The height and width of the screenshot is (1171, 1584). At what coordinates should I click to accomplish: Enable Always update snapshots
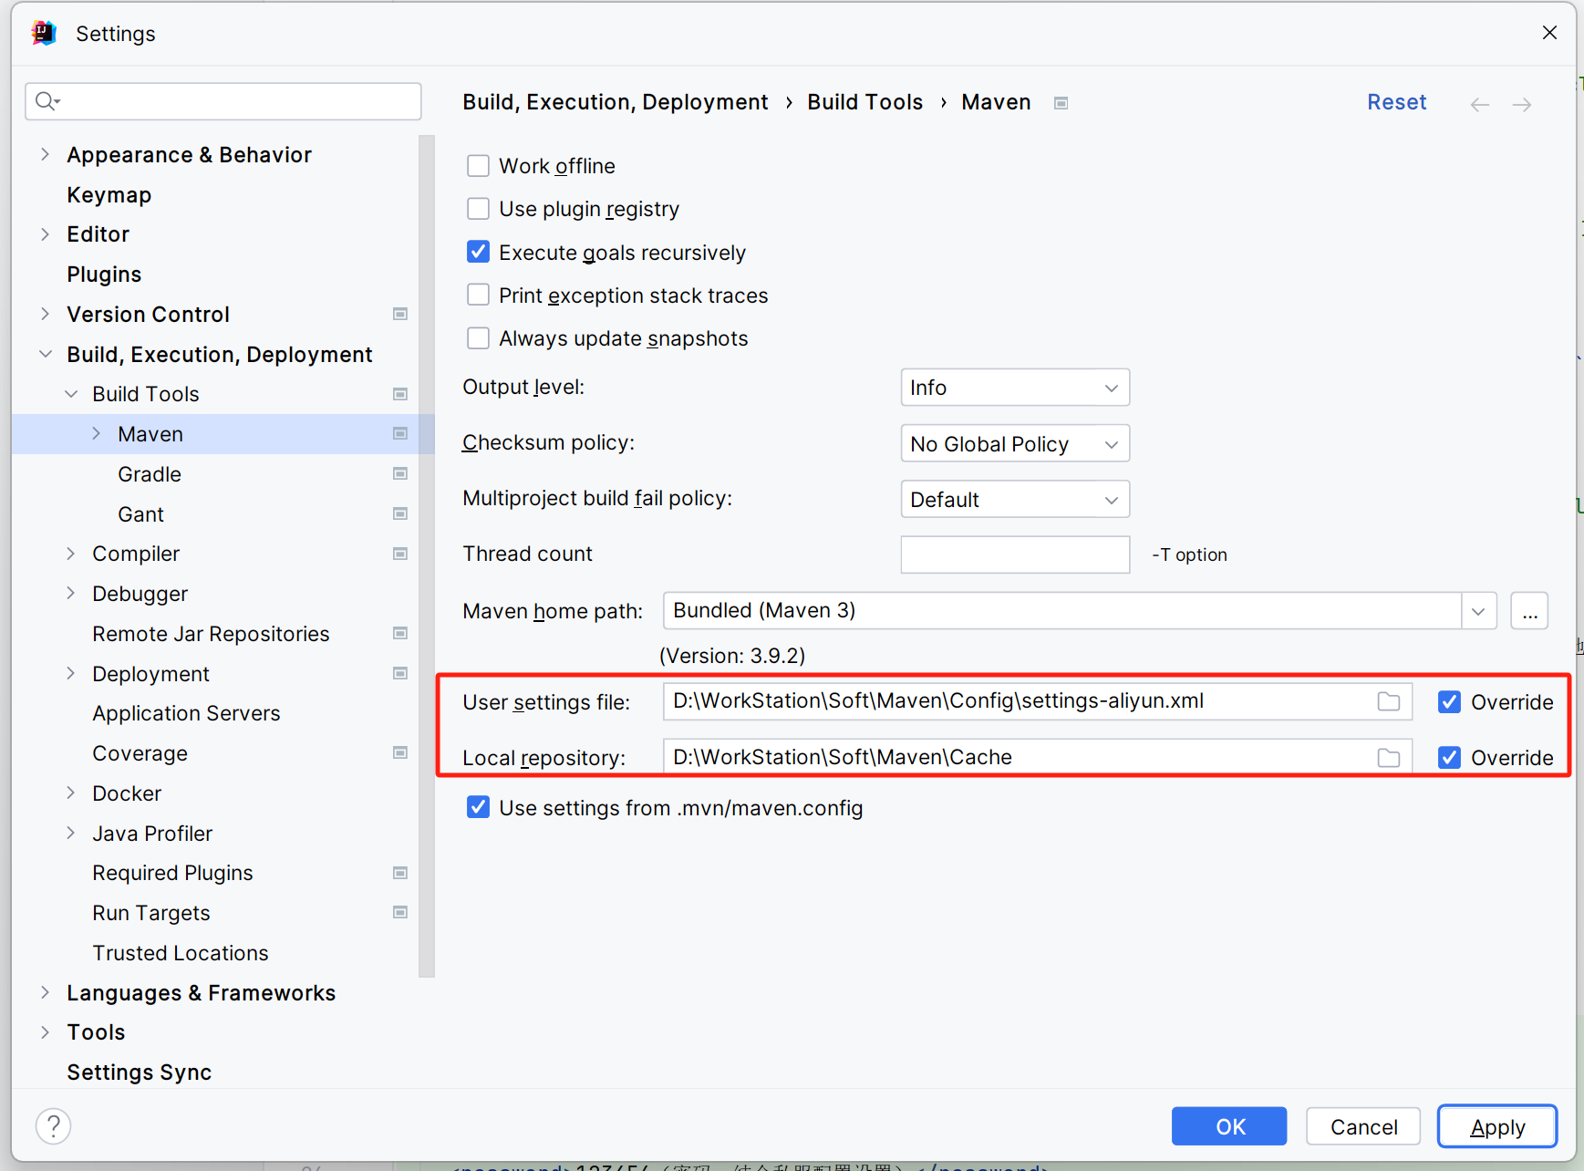(478, 337)
